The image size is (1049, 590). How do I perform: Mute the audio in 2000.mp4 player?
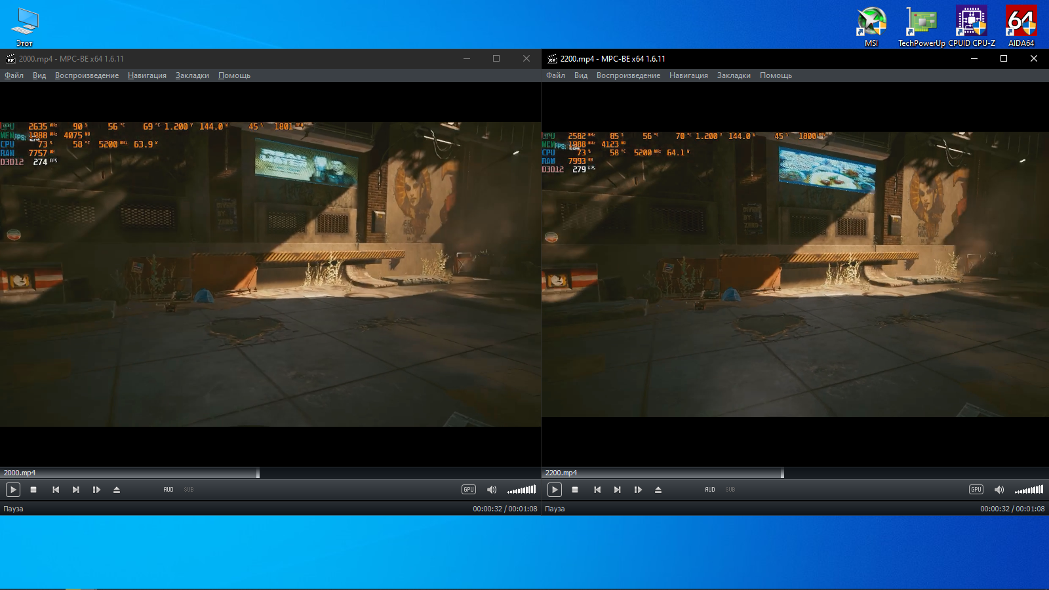coord(492,490)
